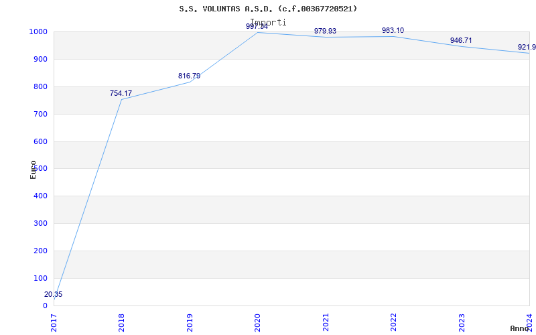Select the 2019 x-axis year label
The width and height of the screenshot is (536, 335).
(x=190, y=322)
